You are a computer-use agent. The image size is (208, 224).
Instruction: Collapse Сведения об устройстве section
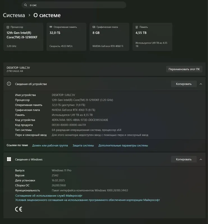[x=201, y=84]
